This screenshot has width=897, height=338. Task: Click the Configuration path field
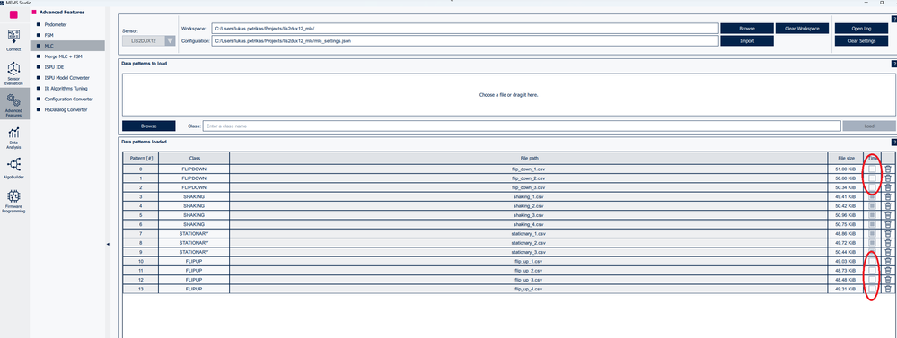point(464,41)
